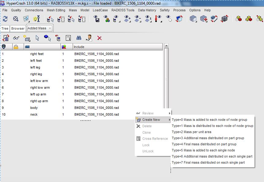This screenshot has height=182, width=264.
Task: Choose Type=5 Mass added to single node
Action: (203, 150)
